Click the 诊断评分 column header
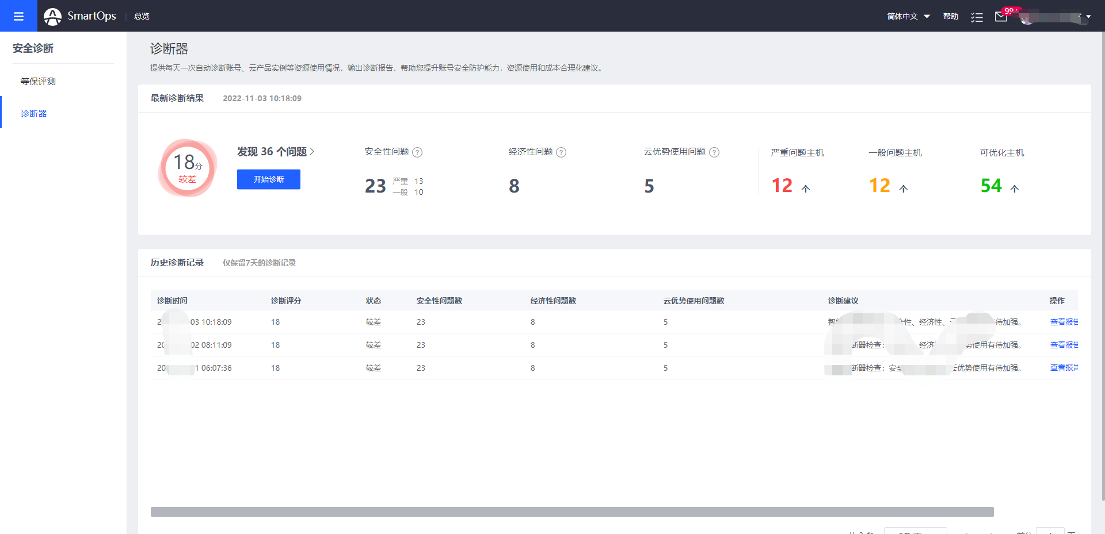1105x534 pixels. tap(286, 301)
